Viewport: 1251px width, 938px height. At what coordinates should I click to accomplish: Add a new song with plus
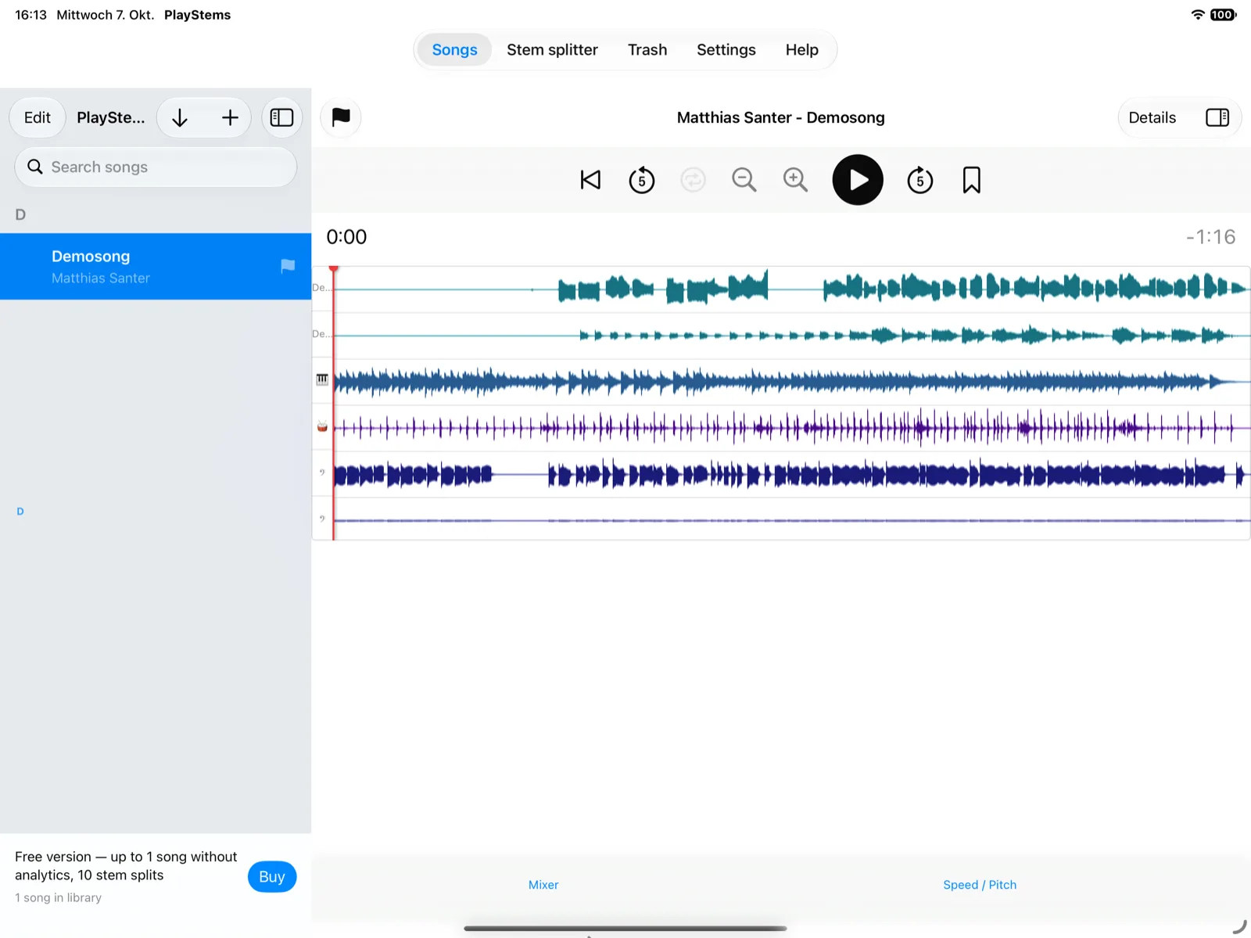(230, 117)
